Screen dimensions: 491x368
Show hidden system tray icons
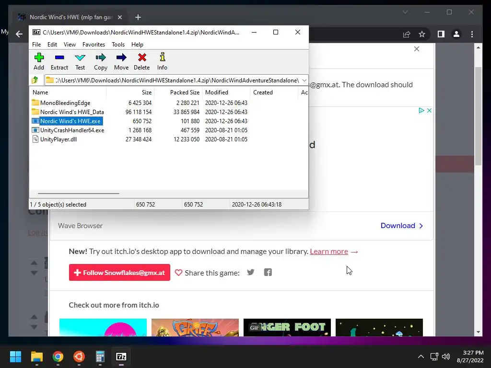421,356
